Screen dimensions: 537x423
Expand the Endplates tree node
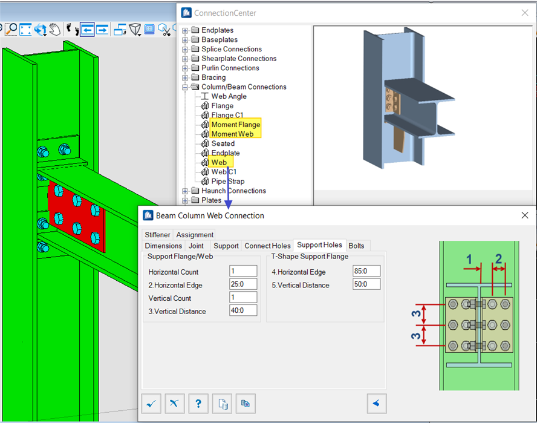(186, 30)
